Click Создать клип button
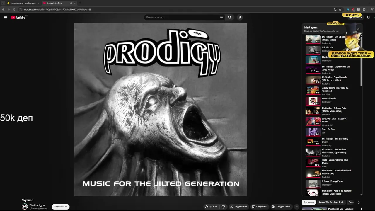 point(281,207)
